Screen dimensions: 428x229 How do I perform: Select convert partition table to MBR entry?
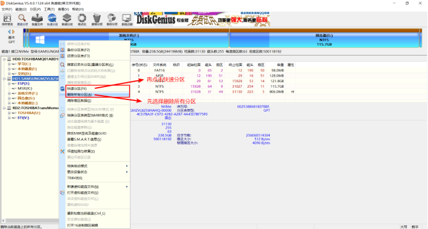pyautogui.click(x=95, y=115)
